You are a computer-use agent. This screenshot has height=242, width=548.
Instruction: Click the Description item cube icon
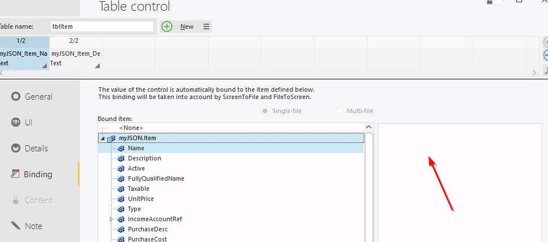coord(121,159)
